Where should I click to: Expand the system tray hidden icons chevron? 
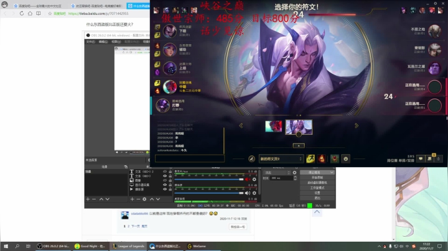[379, 246]
